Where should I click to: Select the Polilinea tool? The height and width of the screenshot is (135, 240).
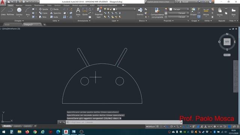click(x=10, y=12)
